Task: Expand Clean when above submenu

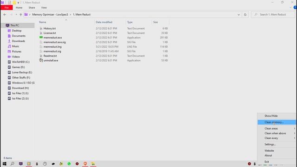Action: pos(277,133)
